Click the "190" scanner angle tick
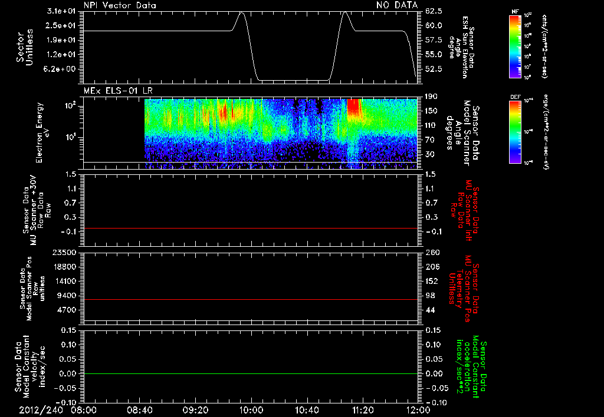Image resolution: width=604 pixels, height=417 pixels. pos(431,97)
